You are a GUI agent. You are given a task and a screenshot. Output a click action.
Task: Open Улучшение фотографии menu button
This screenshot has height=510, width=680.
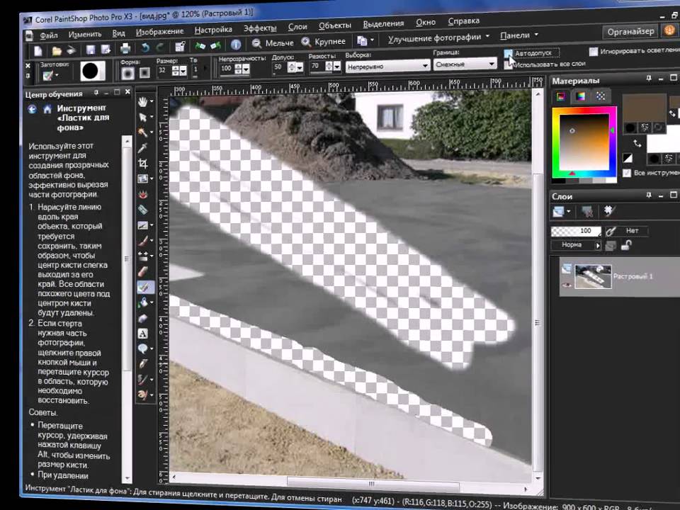pyautogui.click(x=438, y=38)
